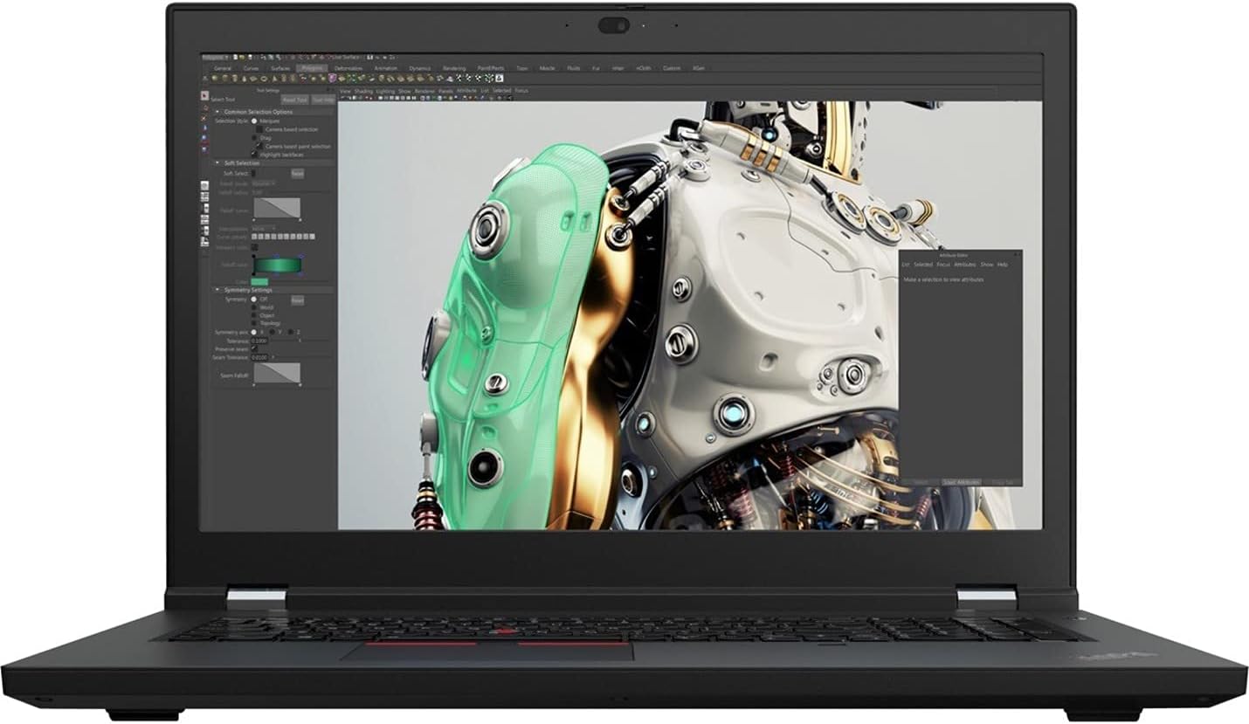Collapse the Symmetry Settings section
The image size is (1249, 724).
click(217, 289)
